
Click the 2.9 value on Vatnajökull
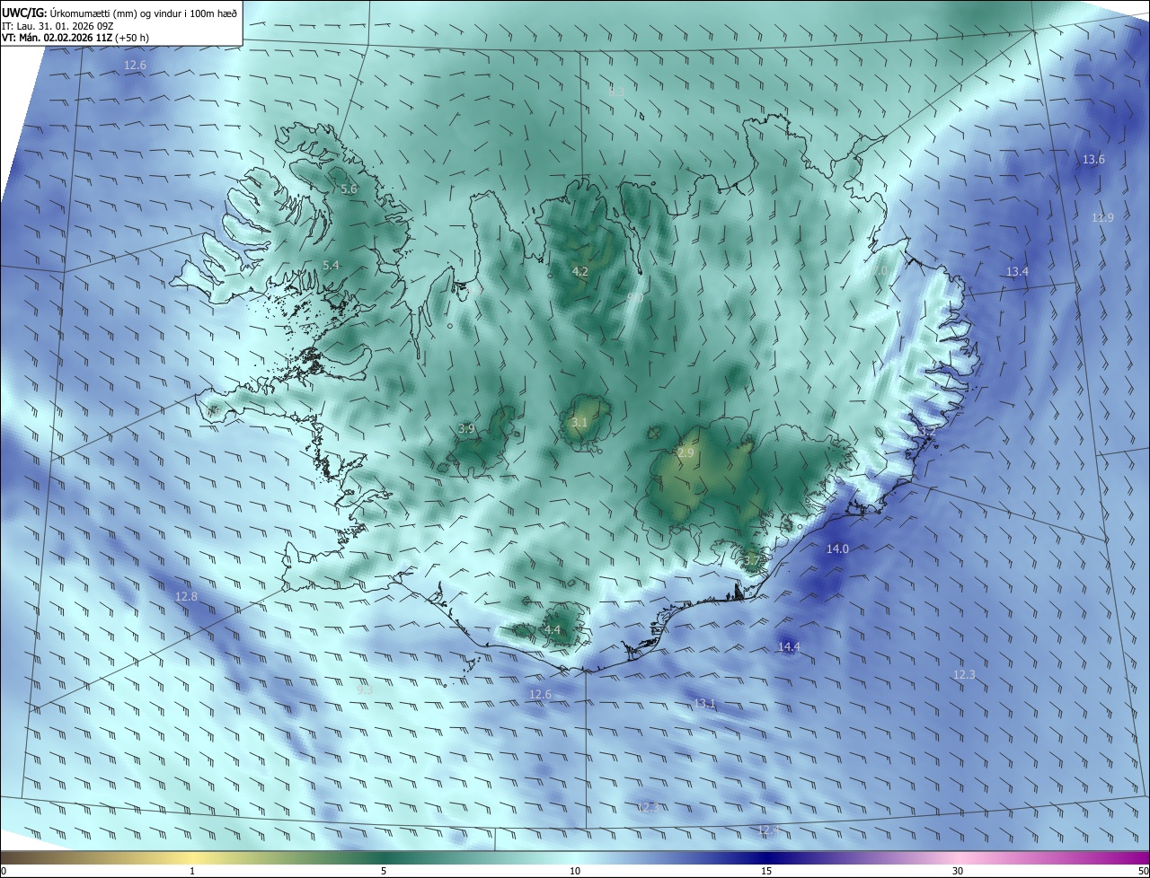click(x=686, y=453)
